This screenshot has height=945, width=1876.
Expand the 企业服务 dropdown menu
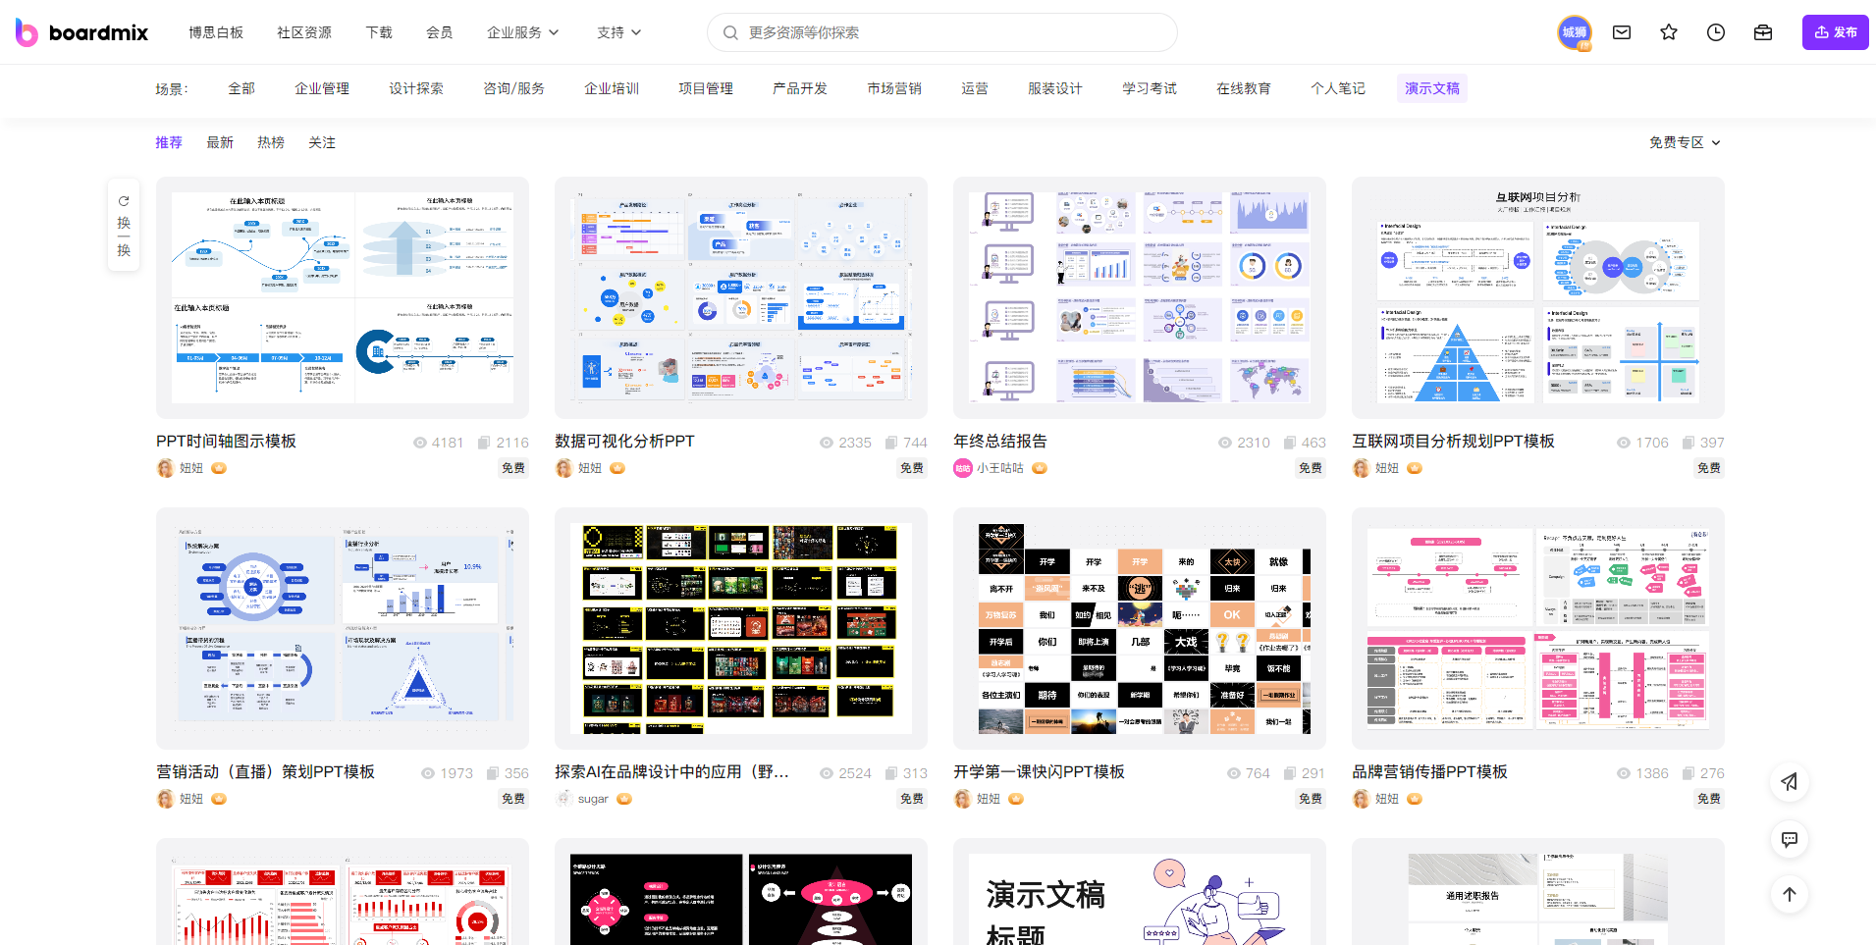coord(522,32)
